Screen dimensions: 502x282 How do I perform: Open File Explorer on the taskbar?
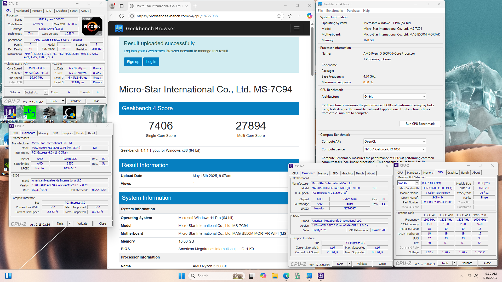pyautogui.click(x=275, y=276)
